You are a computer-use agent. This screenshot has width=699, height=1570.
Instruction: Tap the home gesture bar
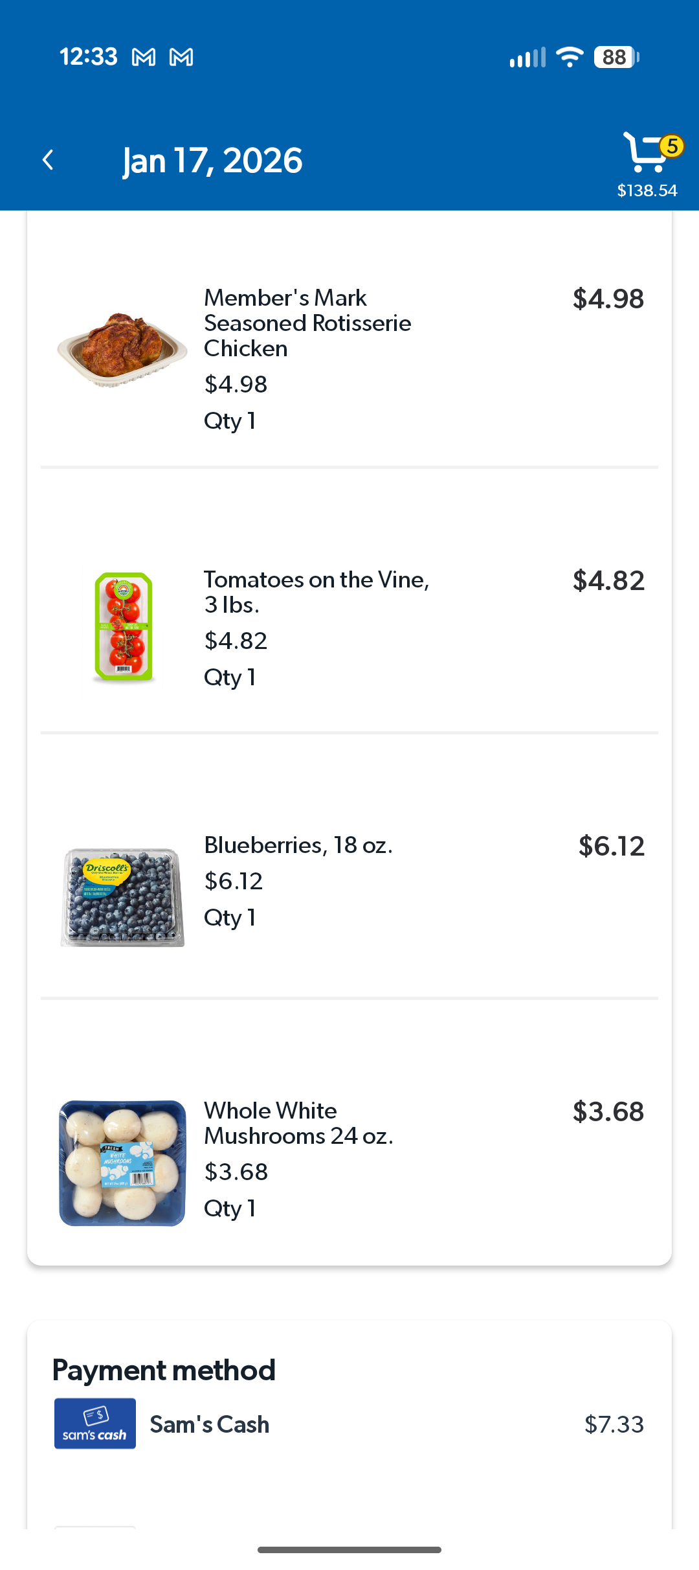(349, 1550)
